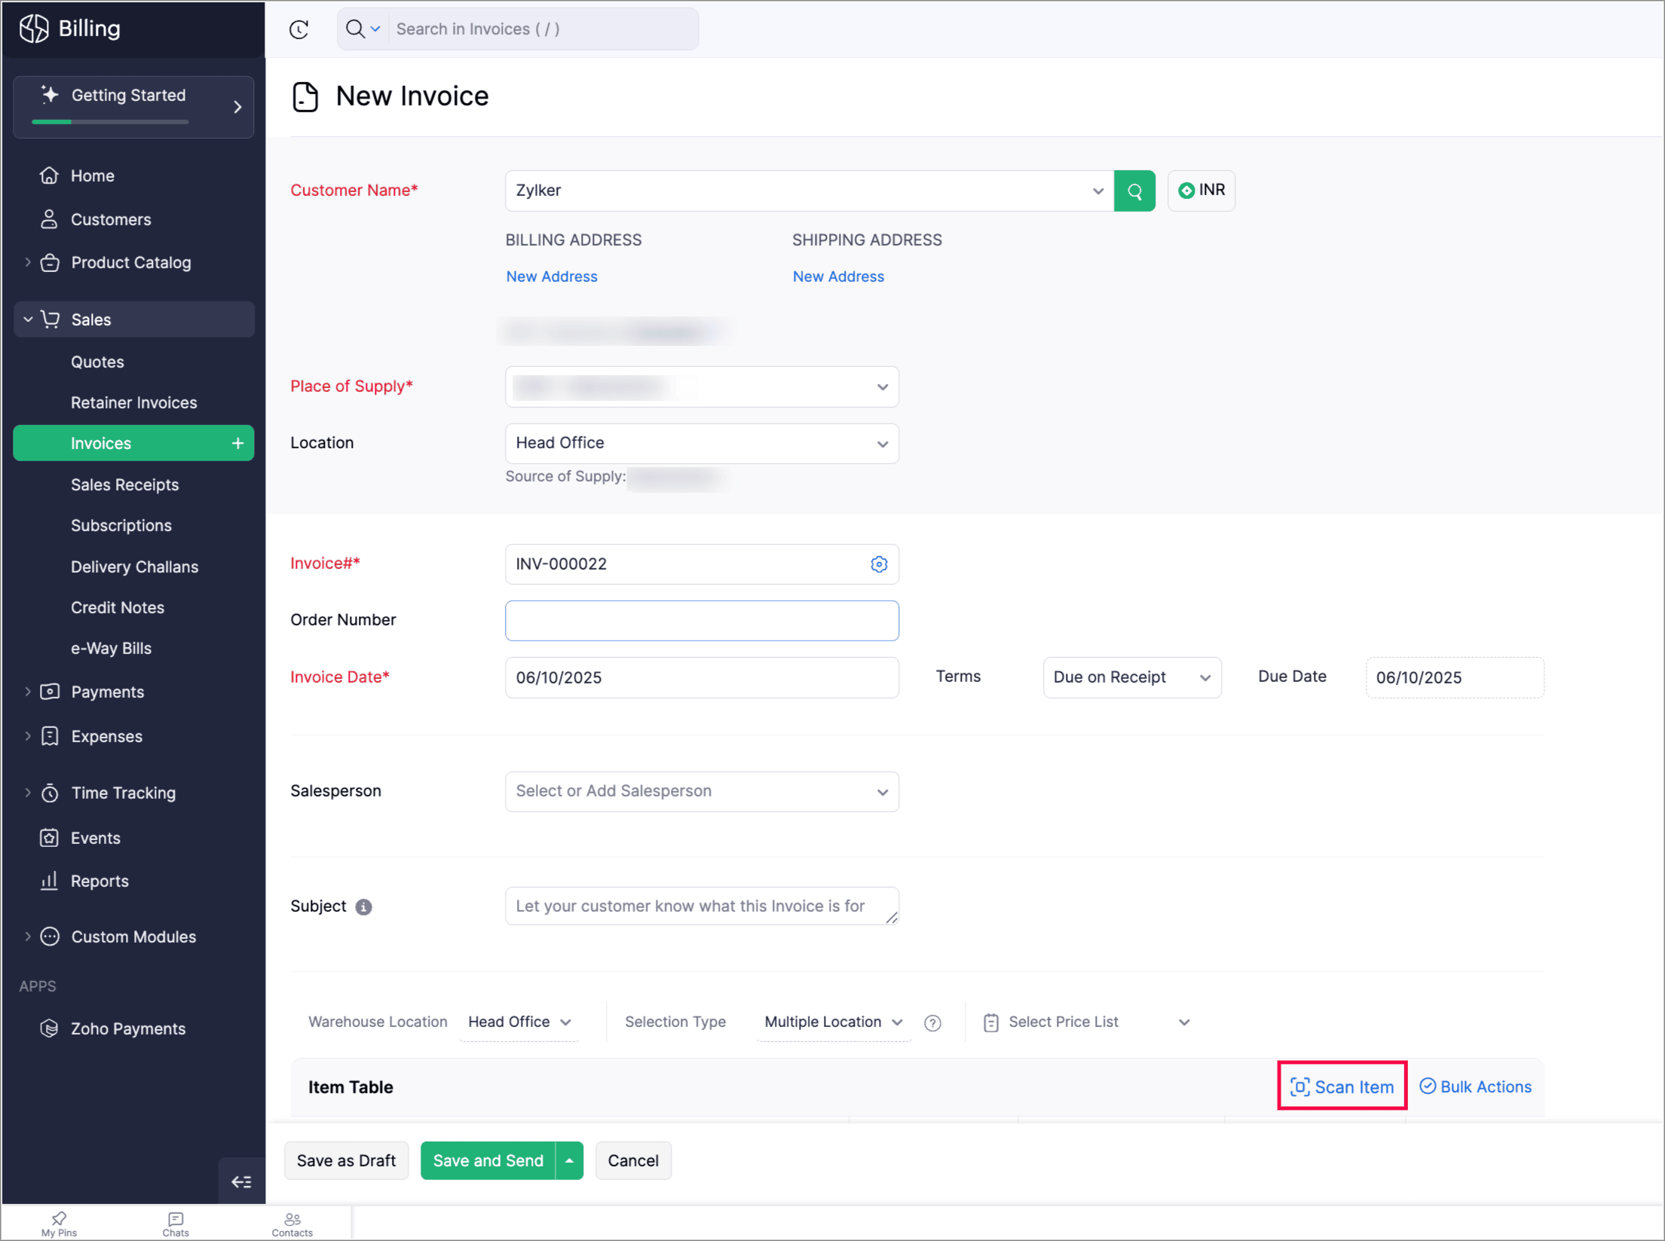
Task: Open Save and Send arrow dropdown
Action: pos(570,1161)
